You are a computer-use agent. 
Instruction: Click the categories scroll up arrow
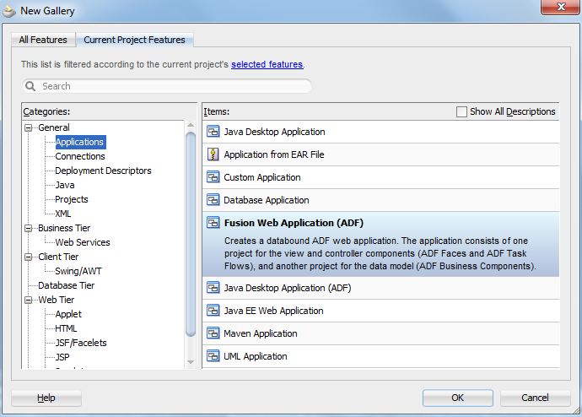pos(191,125)
